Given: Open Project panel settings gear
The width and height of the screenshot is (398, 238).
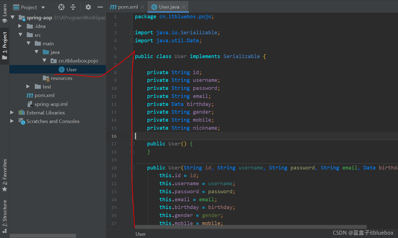Looking at the screenshot, I should (x=88, y=7).
